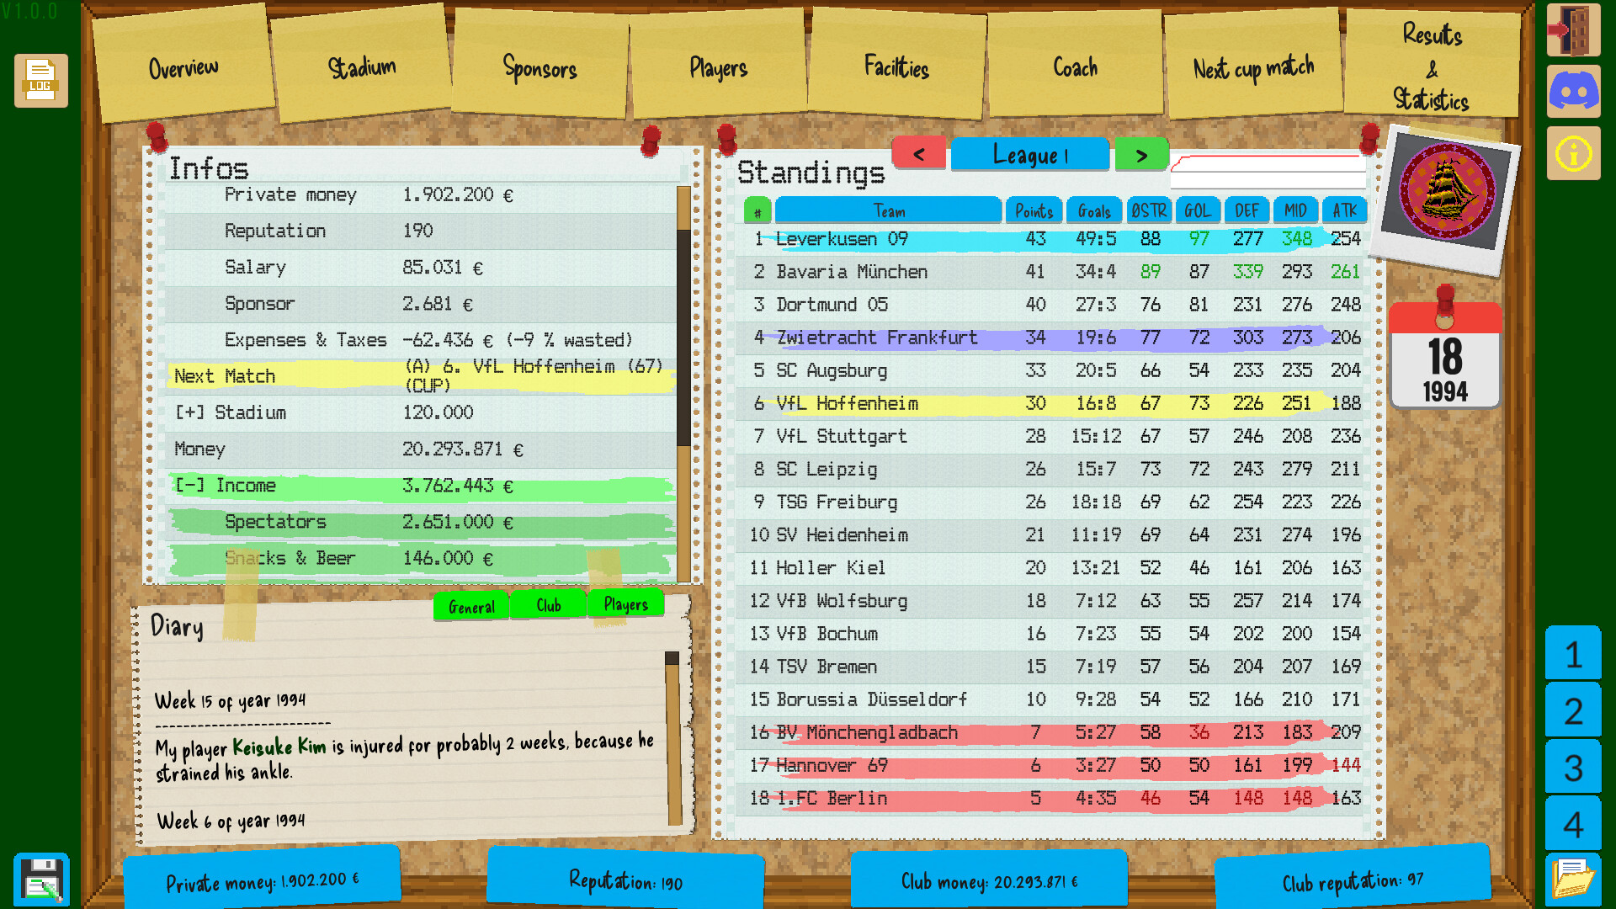Viewport: 1616px width, 909px height.
Task: Switch diary filter to Players
Action: [x=625, y=603]
